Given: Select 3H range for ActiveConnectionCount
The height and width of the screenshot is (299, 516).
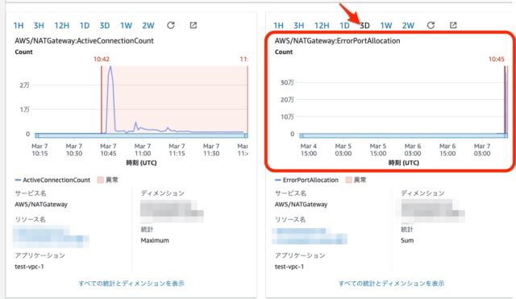Looking at the screenshot, I should tap(39, 26).
